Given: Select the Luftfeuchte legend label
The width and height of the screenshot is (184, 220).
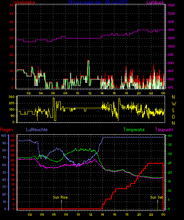Looking at the screenshot, I should click(37, 130).
